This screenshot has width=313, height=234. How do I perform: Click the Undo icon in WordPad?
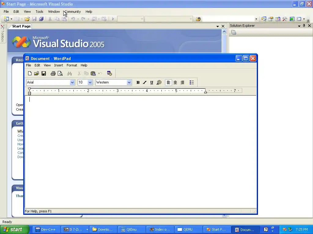(x=100, y=73)
